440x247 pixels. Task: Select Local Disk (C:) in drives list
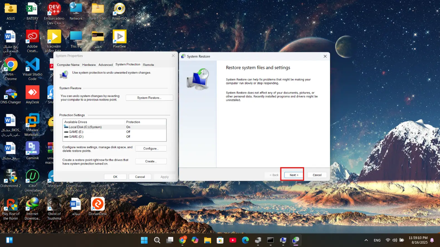point(85,127)
